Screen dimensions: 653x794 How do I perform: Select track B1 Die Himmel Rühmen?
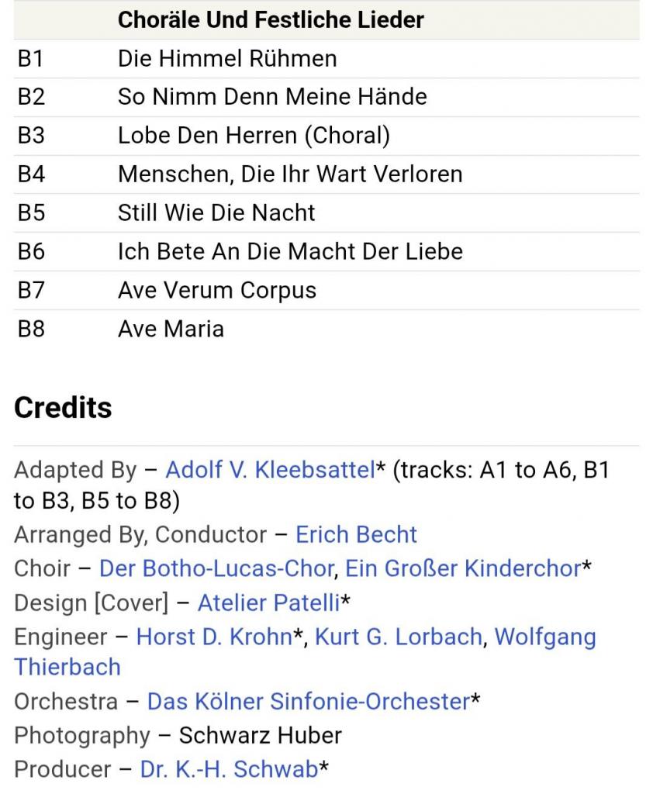[x=227, y=59]
